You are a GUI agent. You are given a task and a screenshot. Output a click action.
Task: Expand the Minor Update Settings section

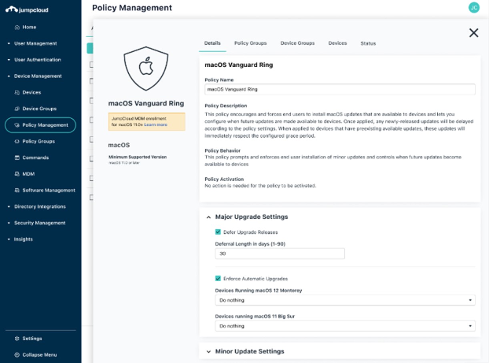[x=208, y=352]
